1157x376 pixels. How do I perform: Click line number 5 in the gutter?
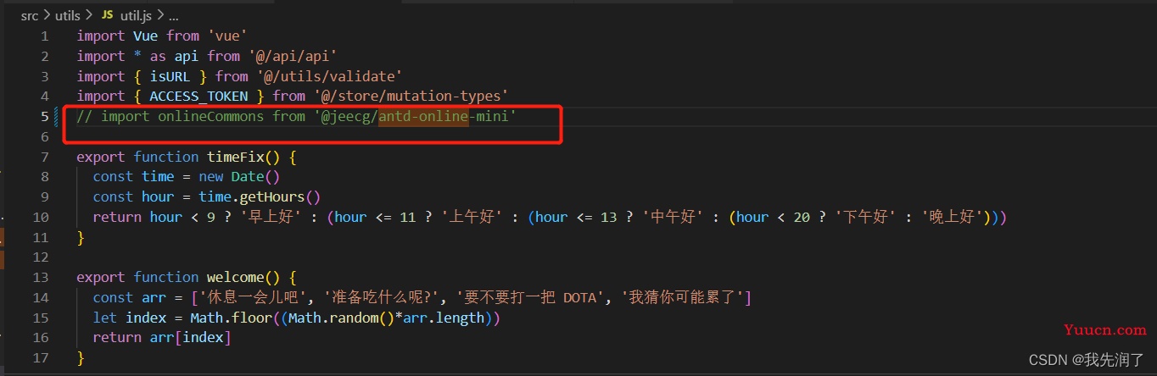click(x=44, y=116)
